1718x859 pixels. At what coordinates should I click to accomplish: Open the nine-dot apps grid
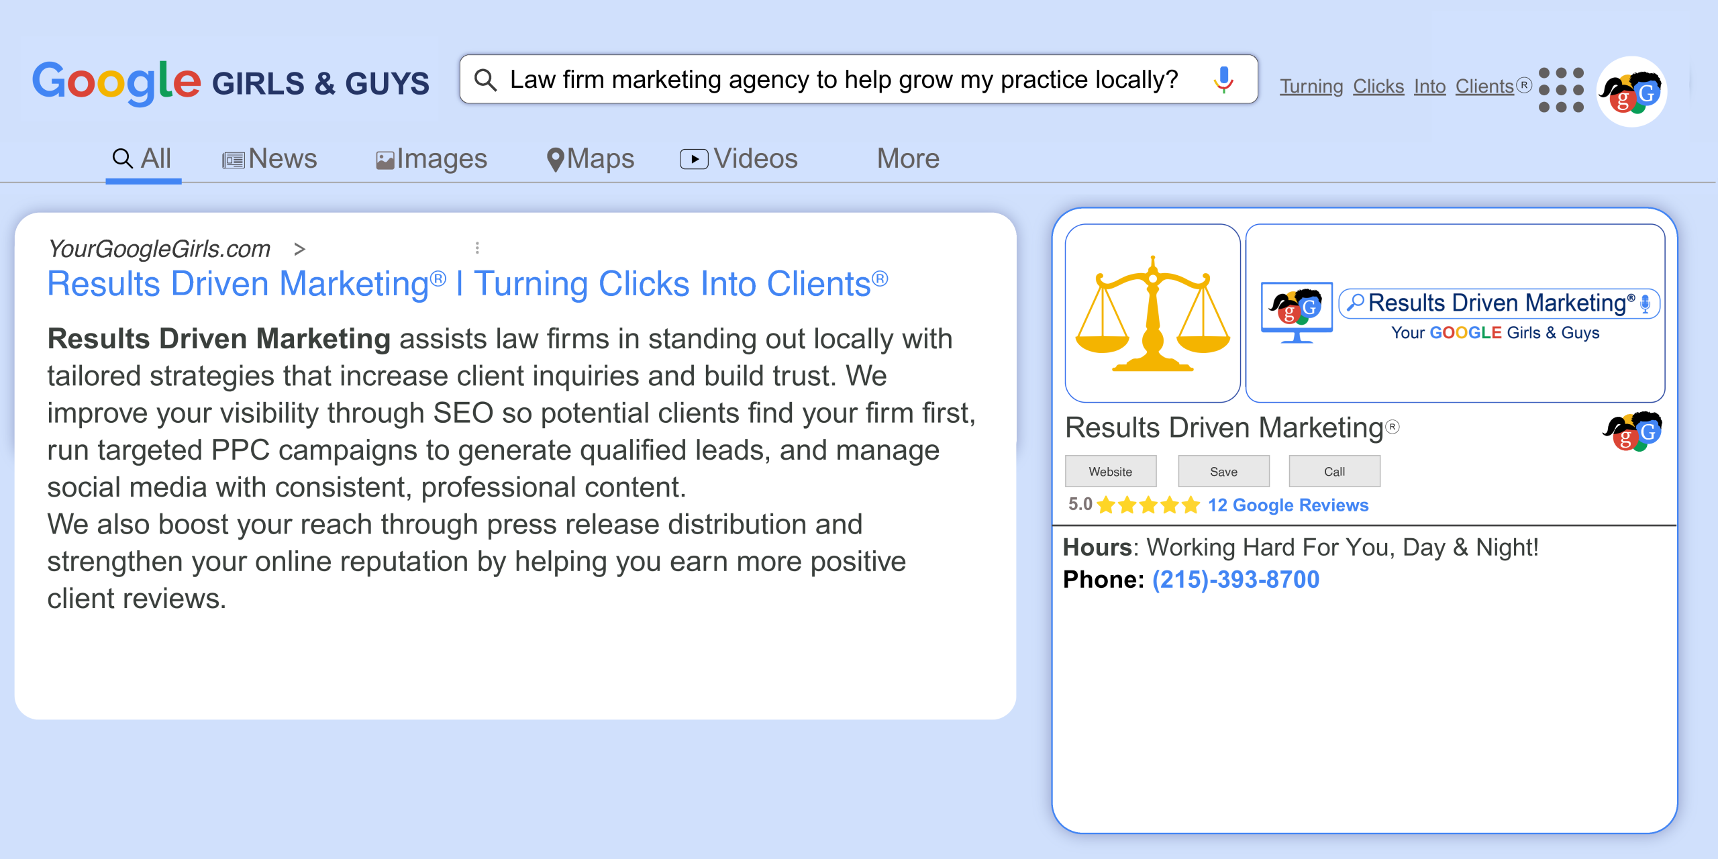coord(1561,90)
